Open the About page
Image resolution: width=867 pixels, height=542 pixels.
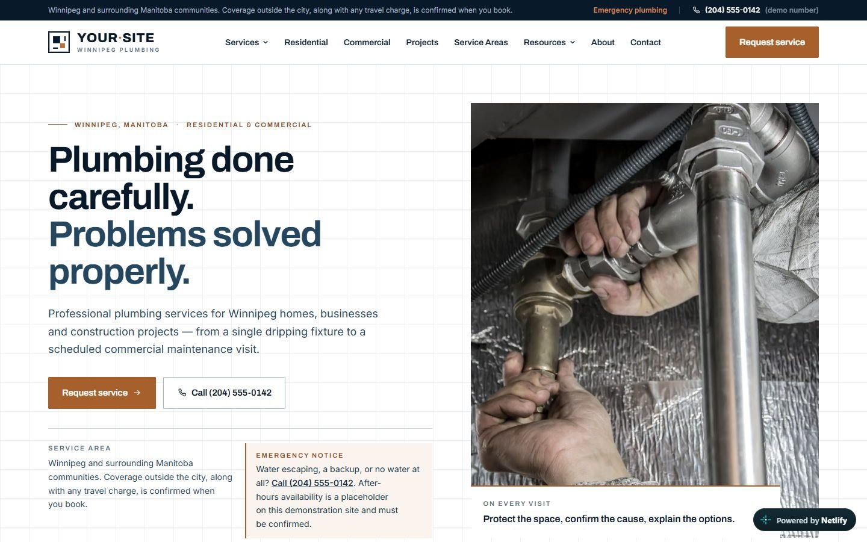(603, 42)
